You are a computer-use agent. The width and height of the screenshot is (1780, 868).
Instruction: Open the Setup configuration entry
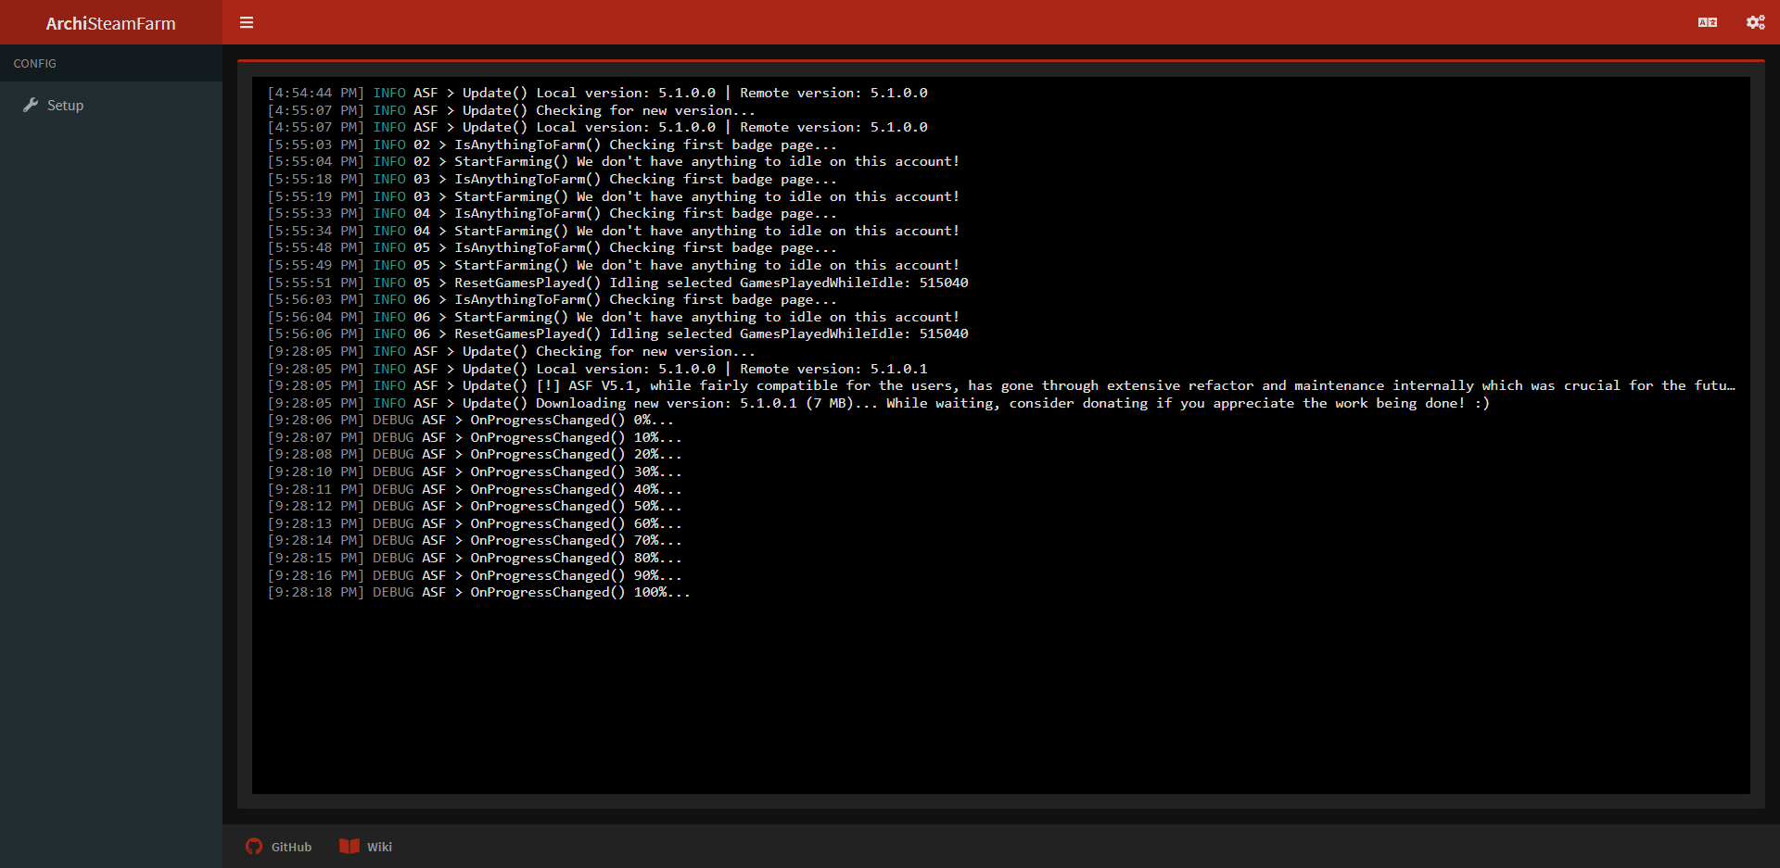tap(65, 105)
